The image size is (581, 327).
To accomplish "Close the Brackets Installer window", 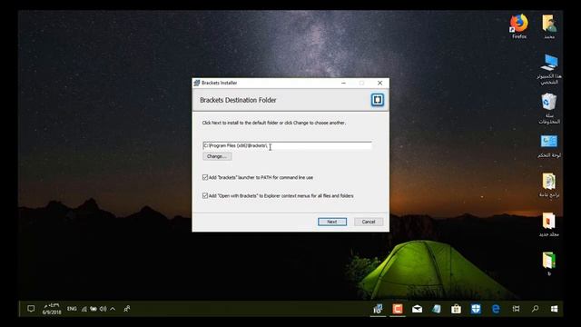I will tap(379, 83).
